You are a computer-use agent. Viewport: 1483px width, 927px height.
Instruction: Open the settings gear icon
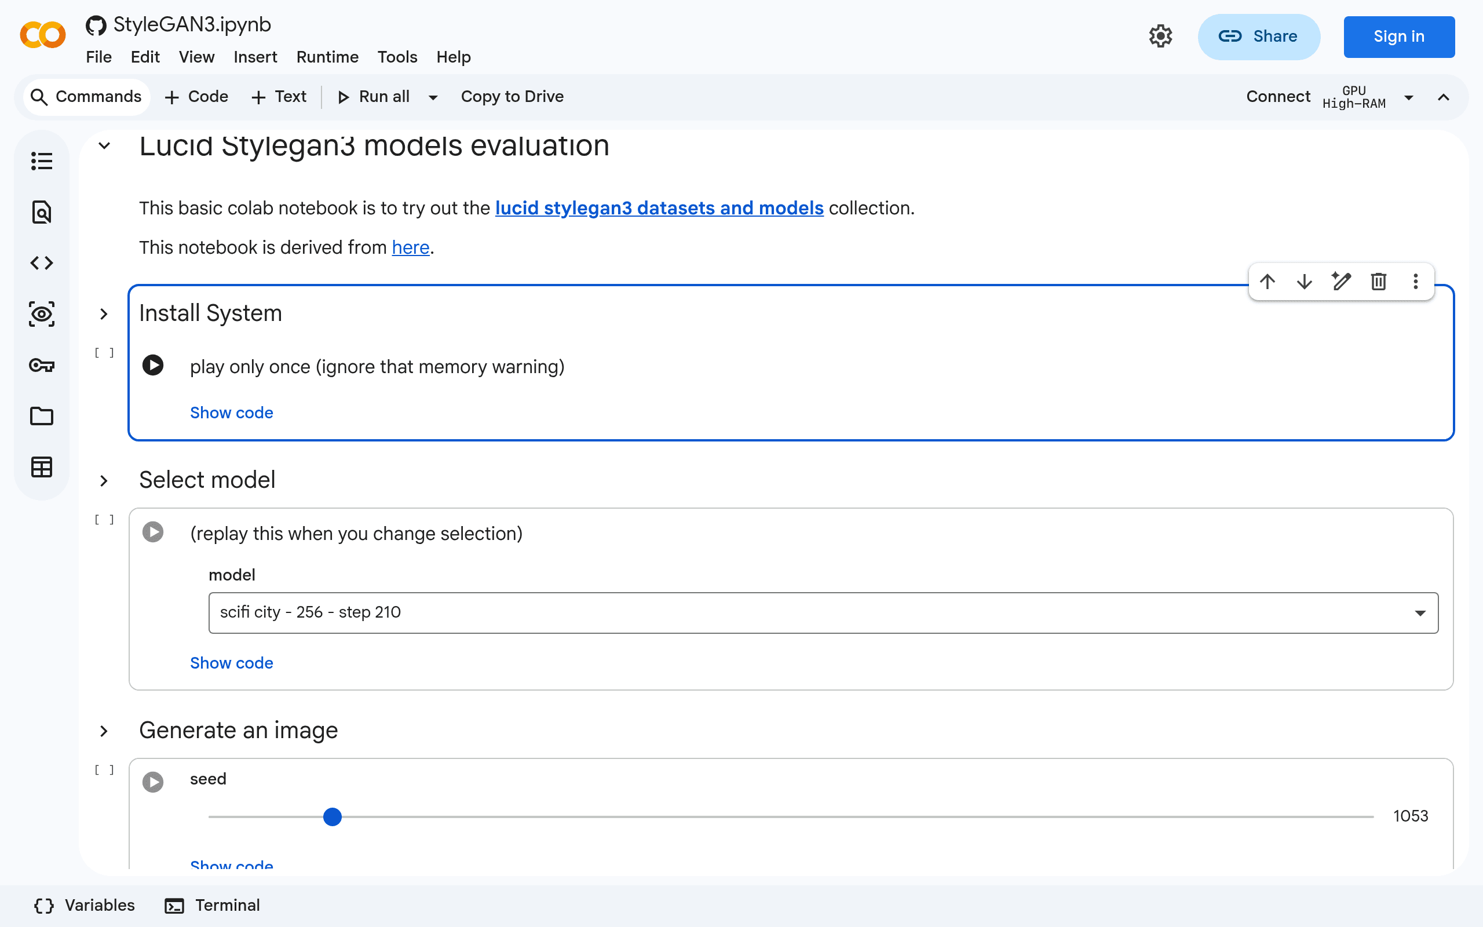(x=1160, y=36)
